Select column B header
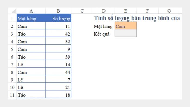Image resolution: width=190 pixels, height=107 pixels. [x=58, y=11]
